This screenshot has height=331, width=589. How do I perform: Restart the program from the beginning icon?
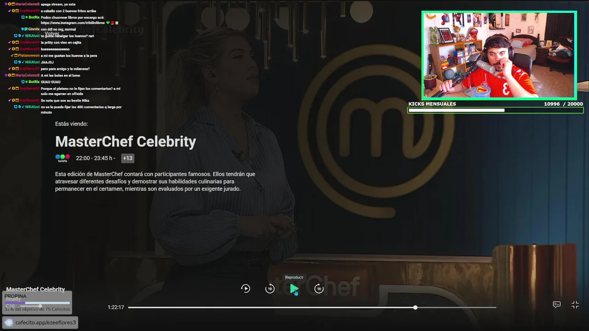[246, 289]
